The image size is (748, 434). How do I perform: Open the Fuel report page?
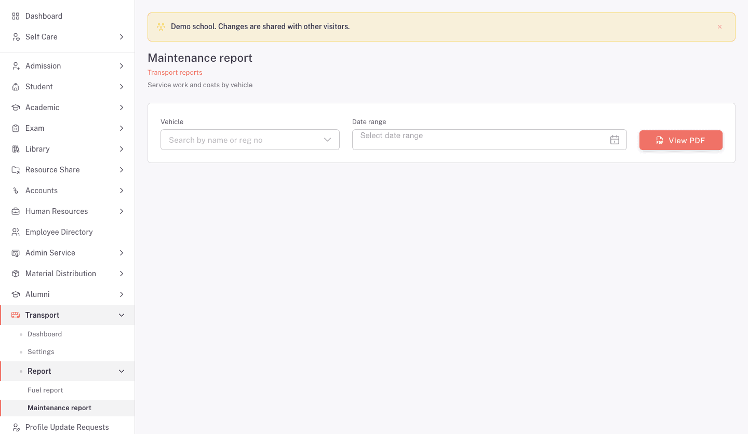[x=45, y=390]
